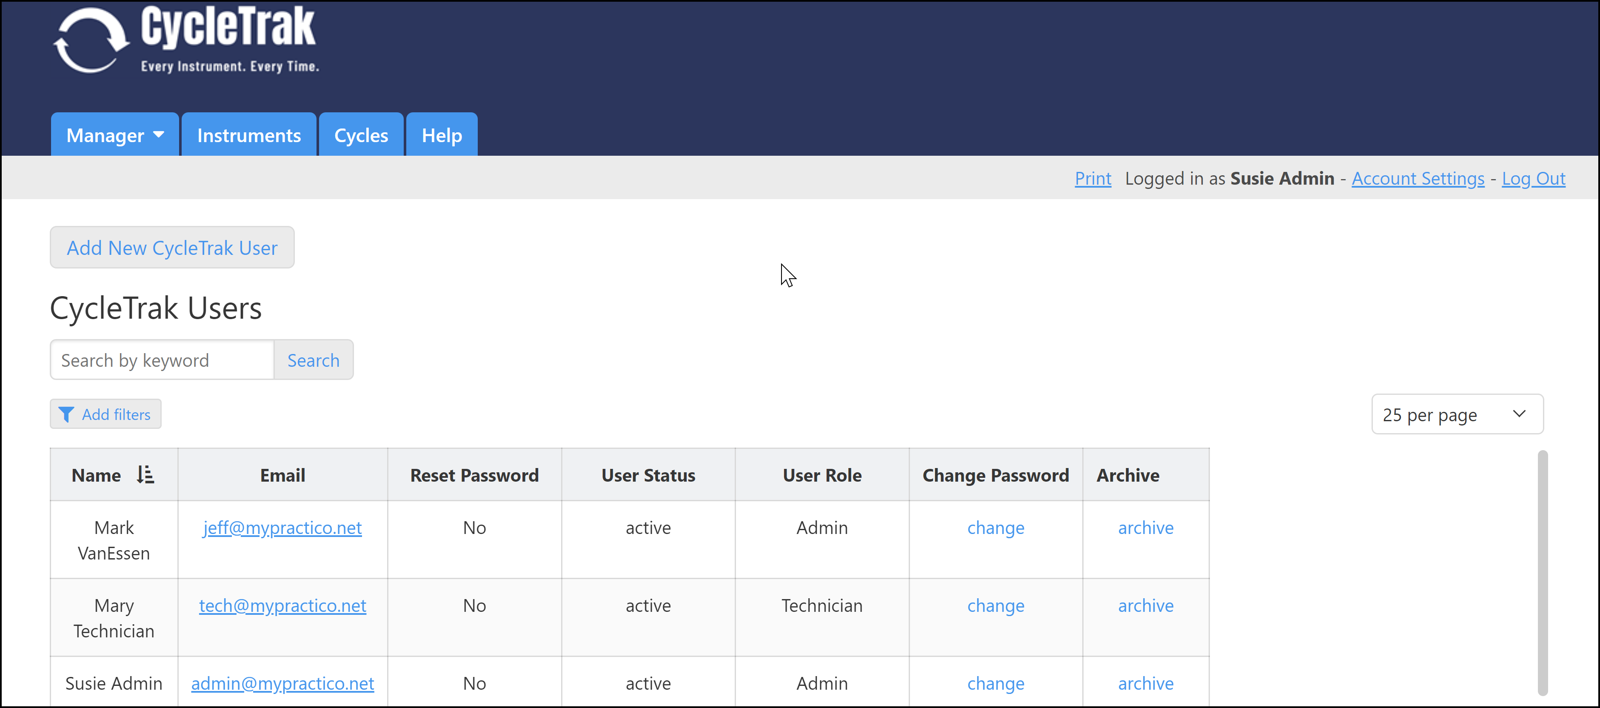Open the tech@mypractico.net email link
The width and height of the screenshot is (1600, 708).
tap(282, 605)
